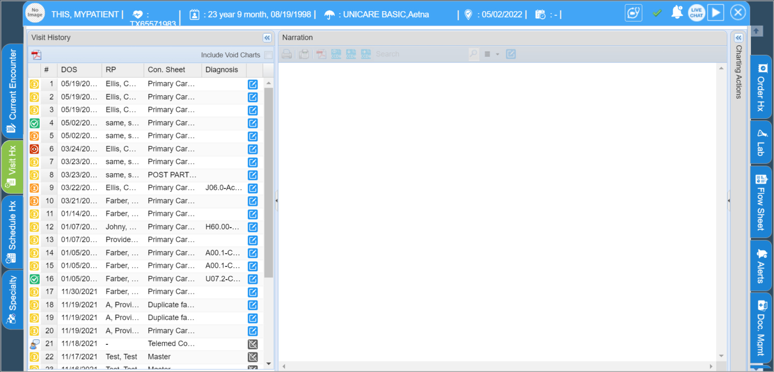
Task: Open the dropdown arrow beside the list icon
Action: click(x=496, y=54)
